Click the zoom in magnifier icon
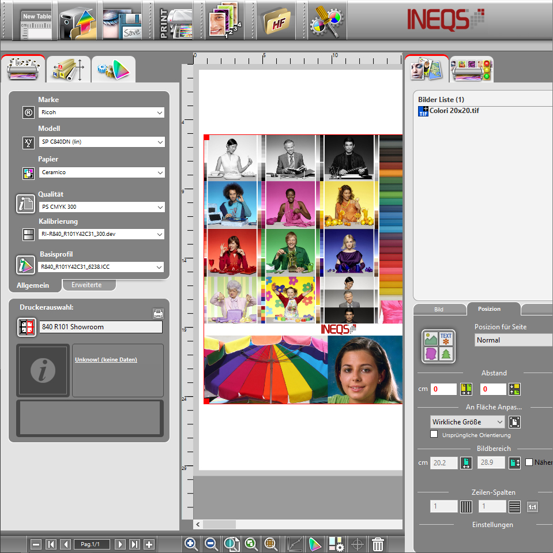Viewport: 553px width, 553px height. (x=191, y=544)
